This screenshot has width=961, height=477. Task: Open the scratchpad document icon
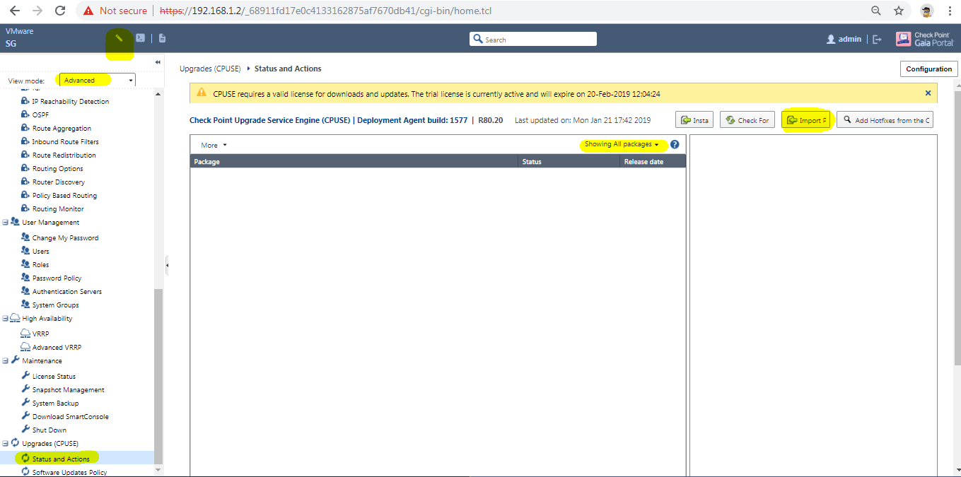(162, 38)
